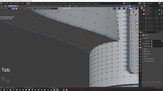Open the Scene properties tab
This screenshot has width=163, height=91.
pyautogui.click(x=140, y=48)
